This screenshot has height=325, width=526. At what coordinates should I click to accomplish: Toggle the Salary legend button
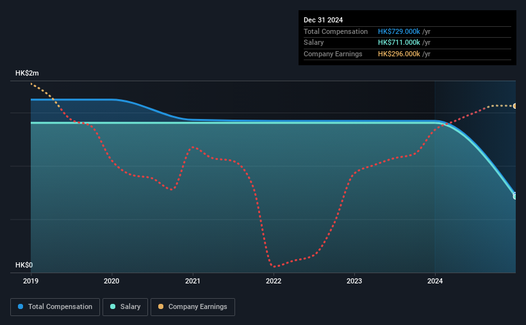[x=125, y=307]
